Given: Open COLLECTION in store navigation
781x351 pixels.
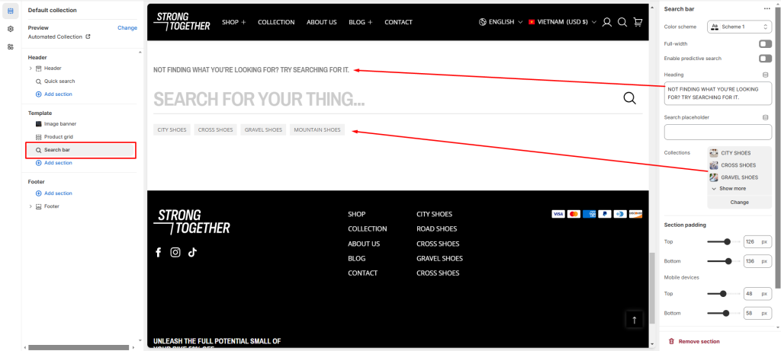Looking at the screenshot, I should coord(276,22).
